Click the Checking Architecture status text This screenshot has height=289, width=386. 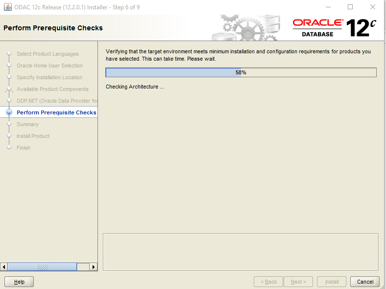tap(135, 87)
